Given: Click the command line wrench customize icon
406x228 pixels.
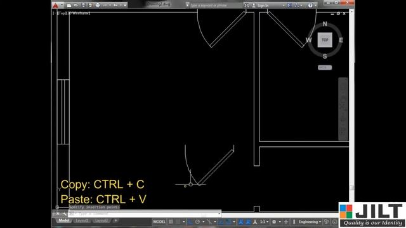Looking at the screenshot, I should point(64,213).
